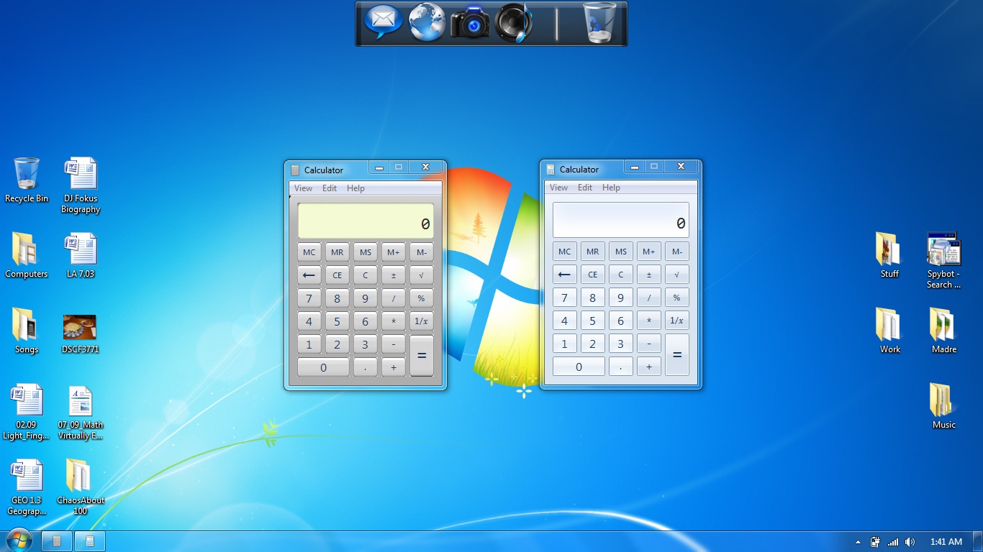Select the 02.09 Light_Fing document icon

(x=27, y=412)
